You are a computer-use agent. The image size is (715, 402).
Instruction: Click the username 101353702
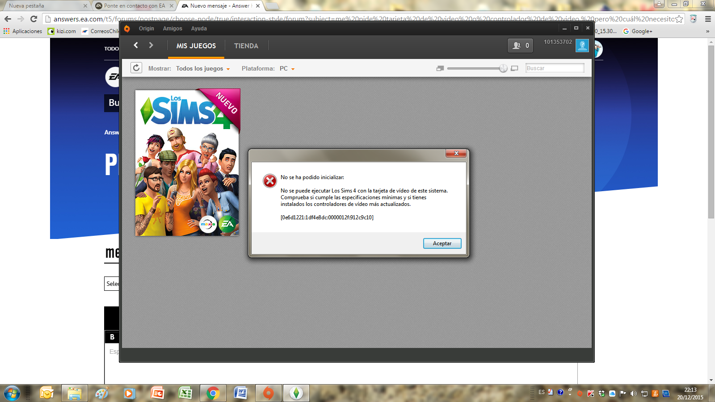pos(558,42)
